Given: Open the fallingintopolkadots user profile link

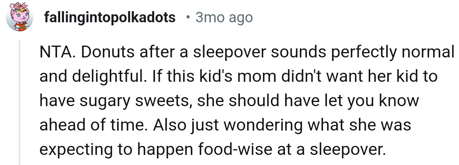Looking at the screenshot, I should tap(110, 17).
